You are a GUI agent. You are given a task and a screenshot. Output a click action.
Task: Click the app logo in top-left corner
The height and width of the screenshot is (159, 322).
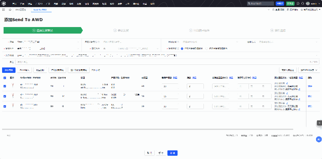pyautogui.click(x=4, y=4)
